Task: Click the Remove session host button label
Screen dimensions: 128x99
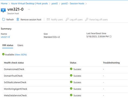Action: click(x=31, y=19)
